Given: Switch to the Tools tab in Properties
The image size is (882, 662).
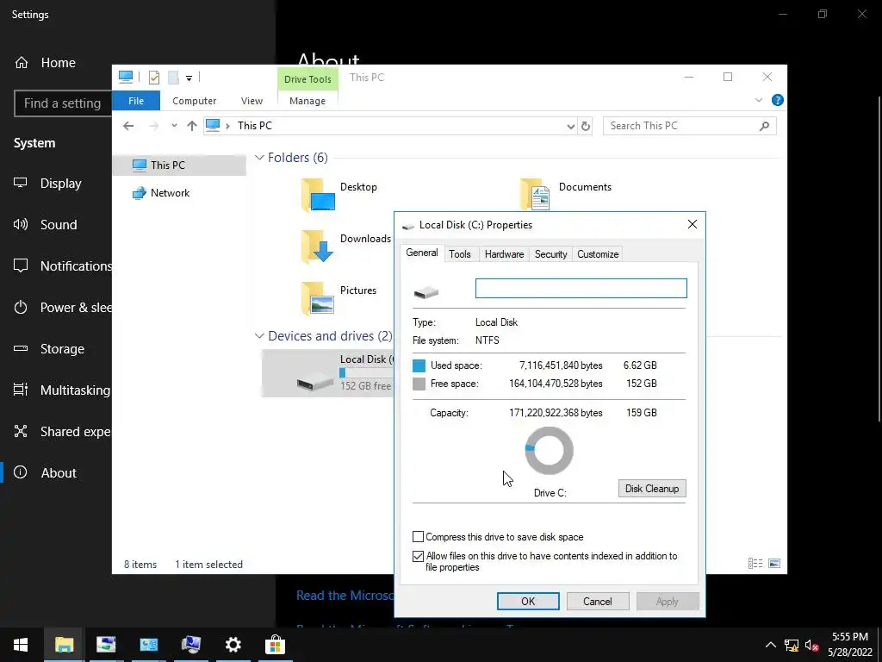Looking at the screenshot, I should [x=460, y=254].
